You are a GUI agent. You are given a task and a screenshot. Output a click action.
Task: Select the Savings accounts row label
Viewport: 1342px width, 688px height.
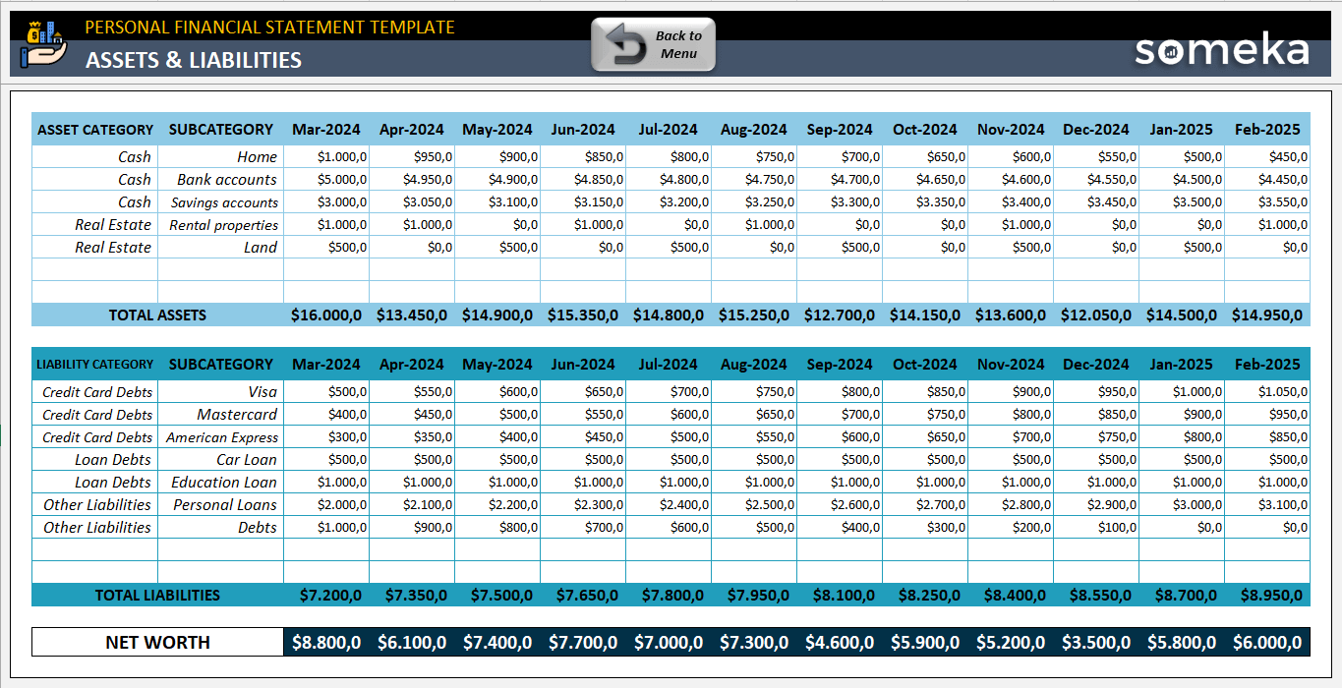(x=220, y=201)
